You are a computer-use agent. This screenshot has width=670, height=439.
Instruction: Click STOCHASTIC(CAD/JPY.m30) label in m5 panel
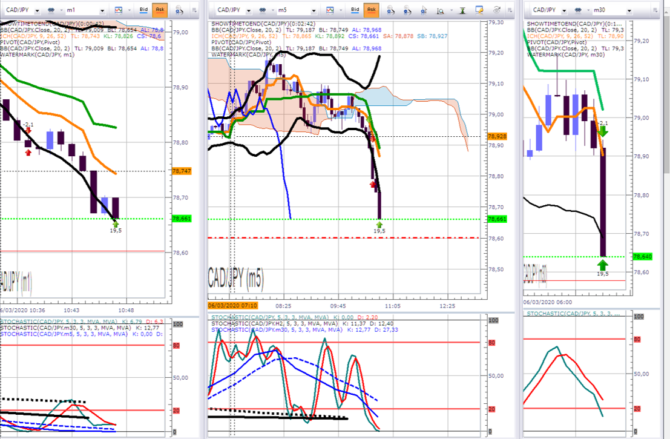(277, 330)
